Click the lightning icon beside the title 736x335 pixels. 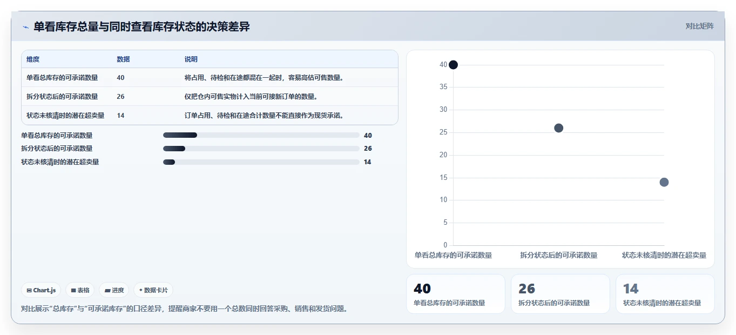[25, 27]
